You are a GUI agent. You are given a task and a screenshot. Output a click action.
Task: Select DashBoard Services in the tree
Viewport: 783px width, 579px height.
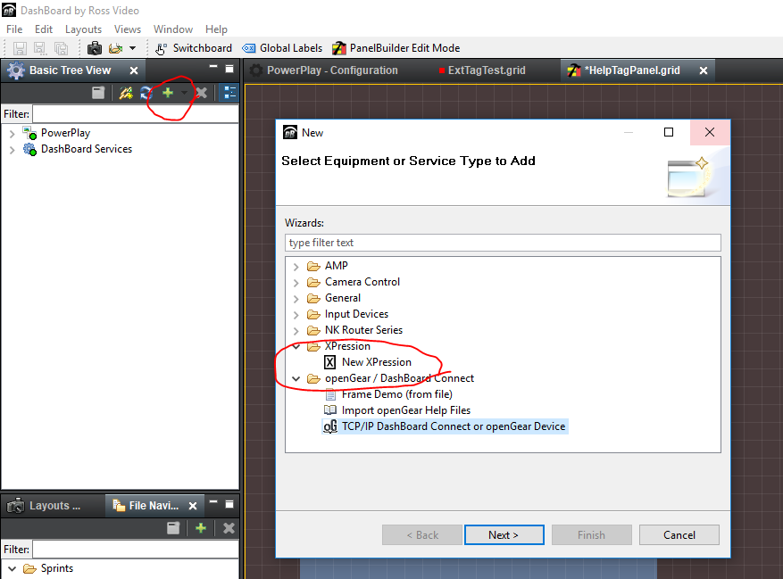pos(87,149)
